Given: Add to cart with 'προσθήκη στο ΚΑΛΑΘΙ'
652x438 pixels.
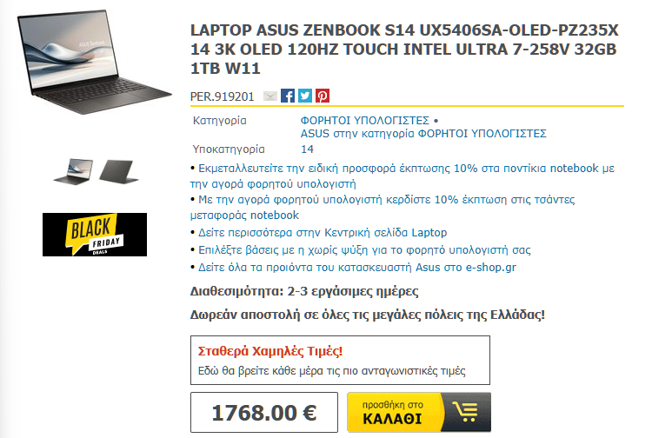Looking at the screenshot, I should [419, 412].
